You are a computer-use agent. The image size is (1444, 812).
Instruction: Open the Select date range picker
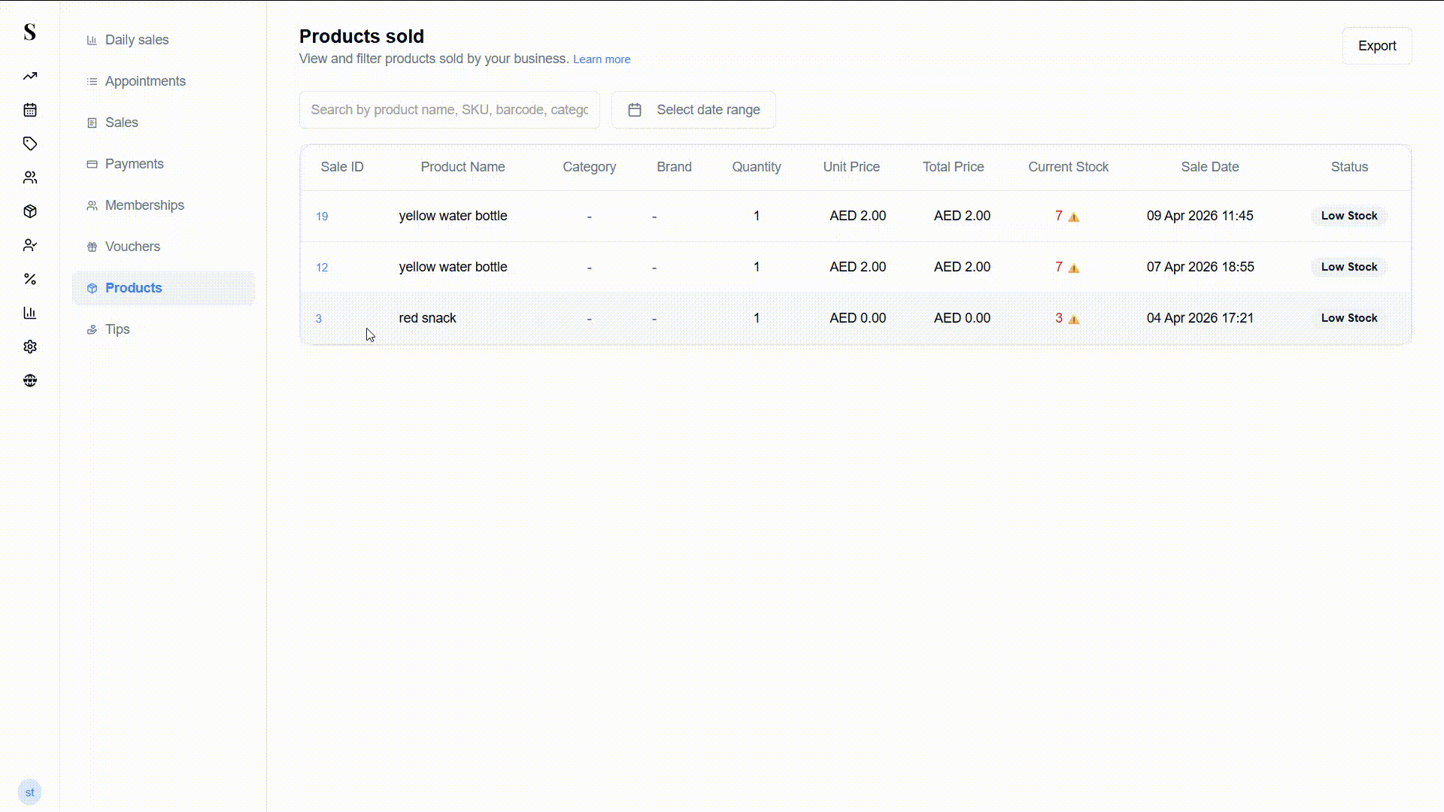coord(693,110)
